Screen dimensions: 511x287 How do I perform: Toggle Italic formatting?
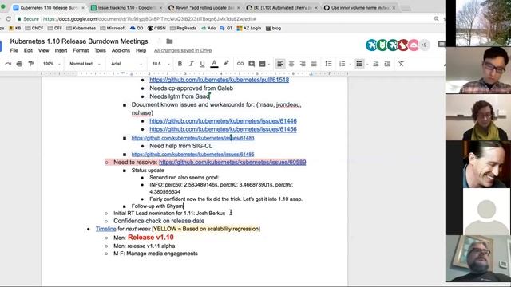[192, 64]
